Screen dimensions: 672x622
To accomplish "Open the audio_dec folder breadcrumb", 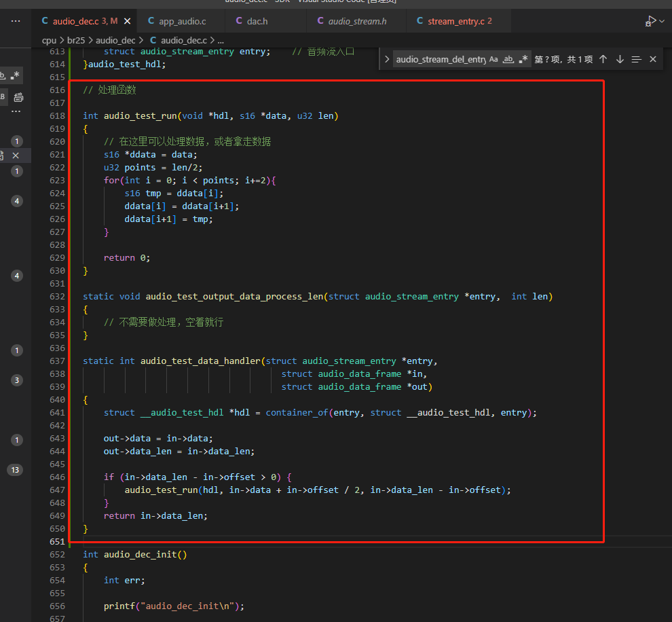I will (x=115, y=40).
